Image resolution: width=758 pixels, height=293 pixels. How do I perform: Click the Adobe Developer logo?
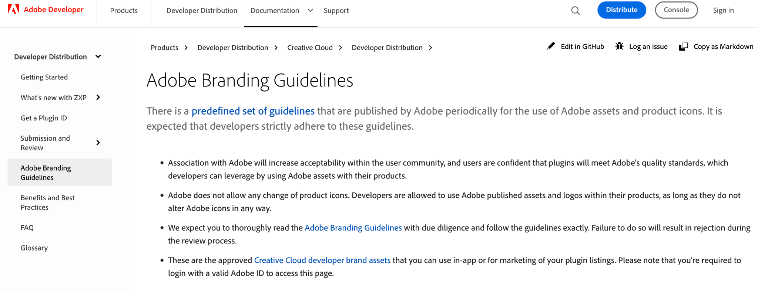coord(46,10)
